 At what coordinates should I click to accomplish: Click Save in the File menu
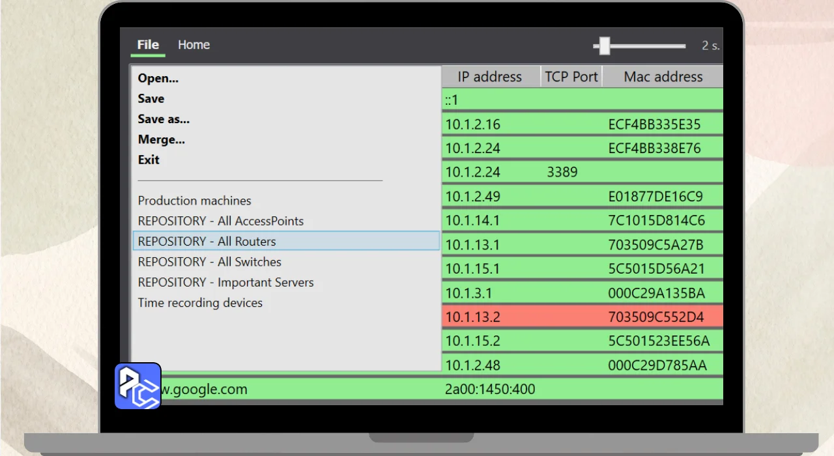(x=151, y=98)
